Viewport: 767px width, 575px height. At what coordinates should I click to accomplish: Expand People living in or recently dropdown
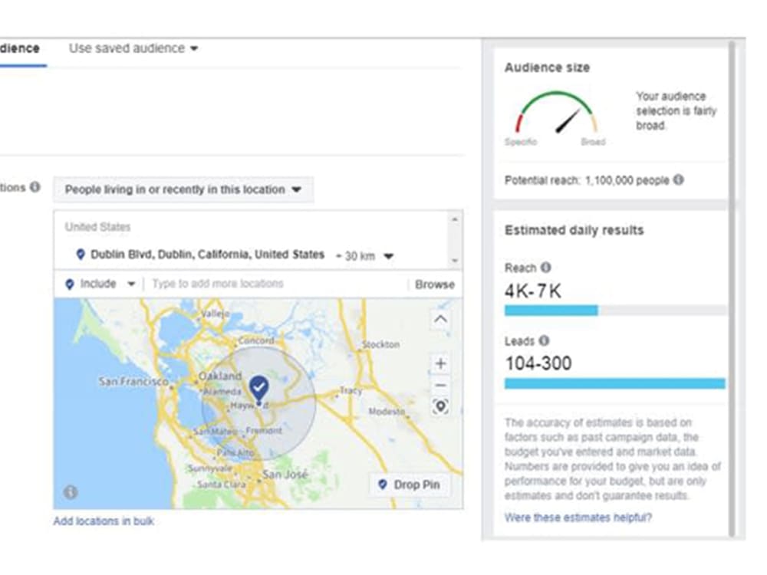coord(183,189)
